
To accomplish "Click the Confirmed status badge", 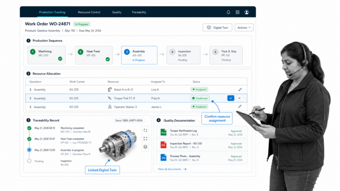I will point(200,98).
